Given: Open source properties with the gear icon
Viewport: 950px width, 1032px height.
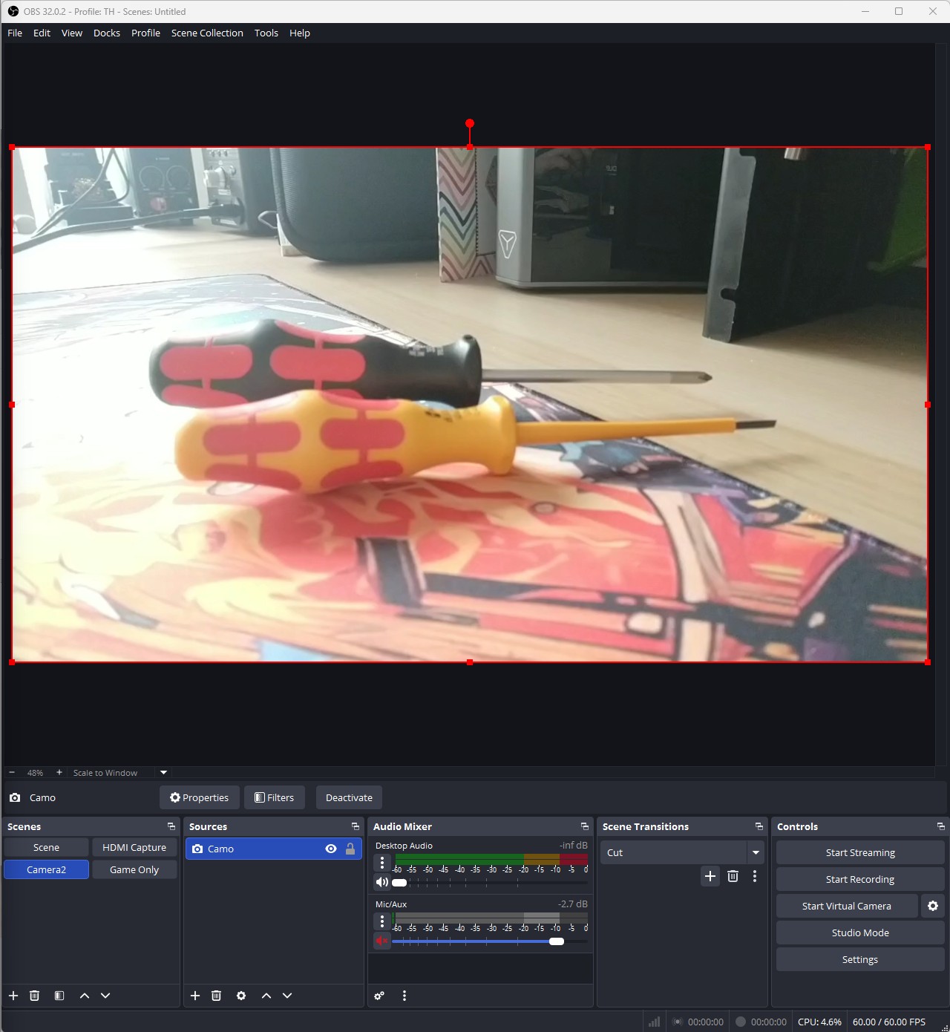Looking at the screenshot, I should click(241, 996).
